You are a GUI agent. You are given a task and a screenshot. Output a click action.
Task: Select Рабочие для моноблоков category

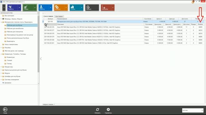click(x=15, y=28)
